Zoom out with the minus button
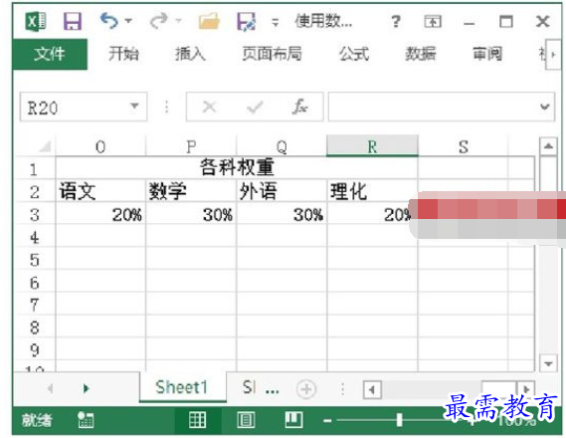Viewport: 566px width, 438px height. (x=327, y=421)
